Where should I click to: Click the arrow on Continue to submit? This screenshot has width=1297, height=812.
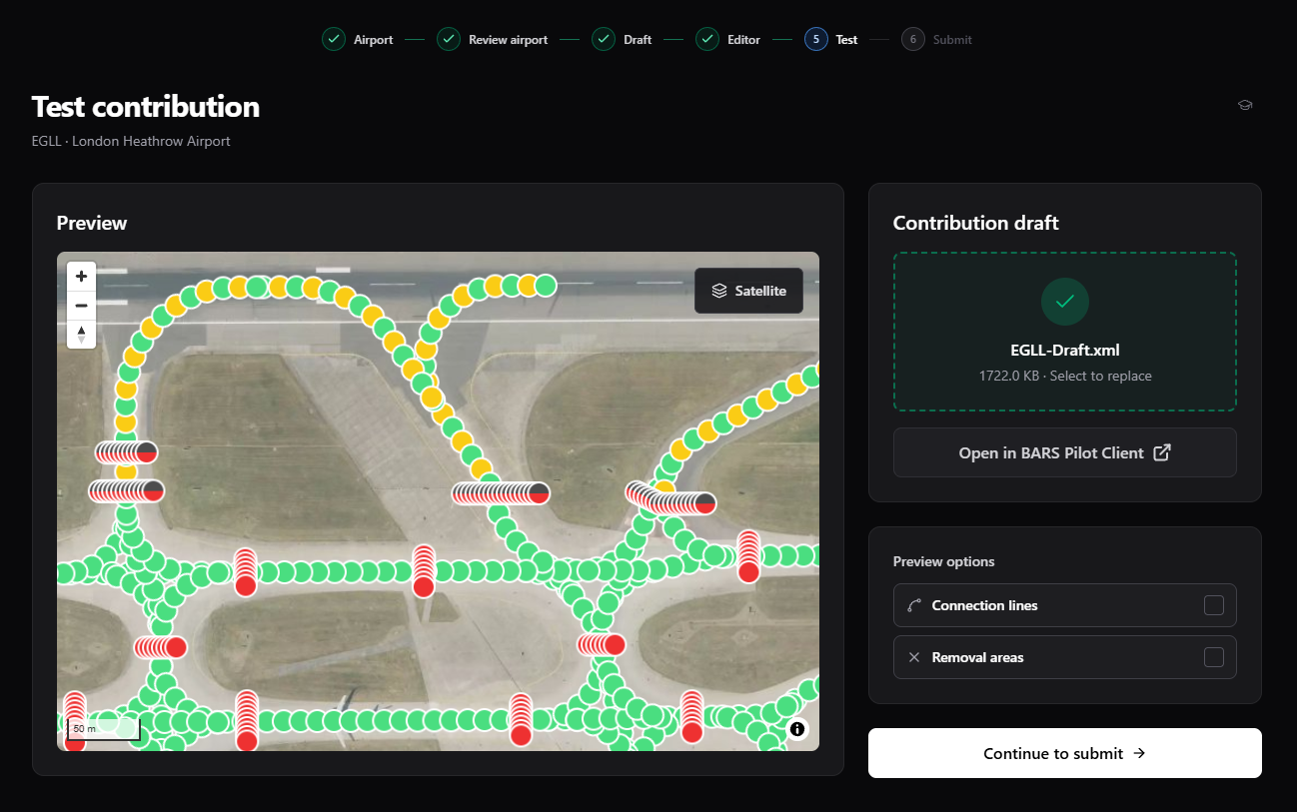(1139, 753)
